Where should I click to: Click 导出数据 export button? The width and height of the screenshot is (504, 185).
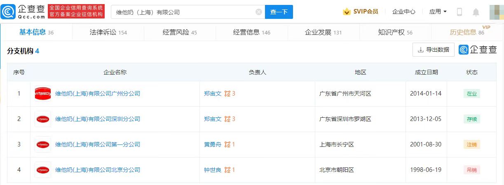pyautogui.click(x=434, y=50)
